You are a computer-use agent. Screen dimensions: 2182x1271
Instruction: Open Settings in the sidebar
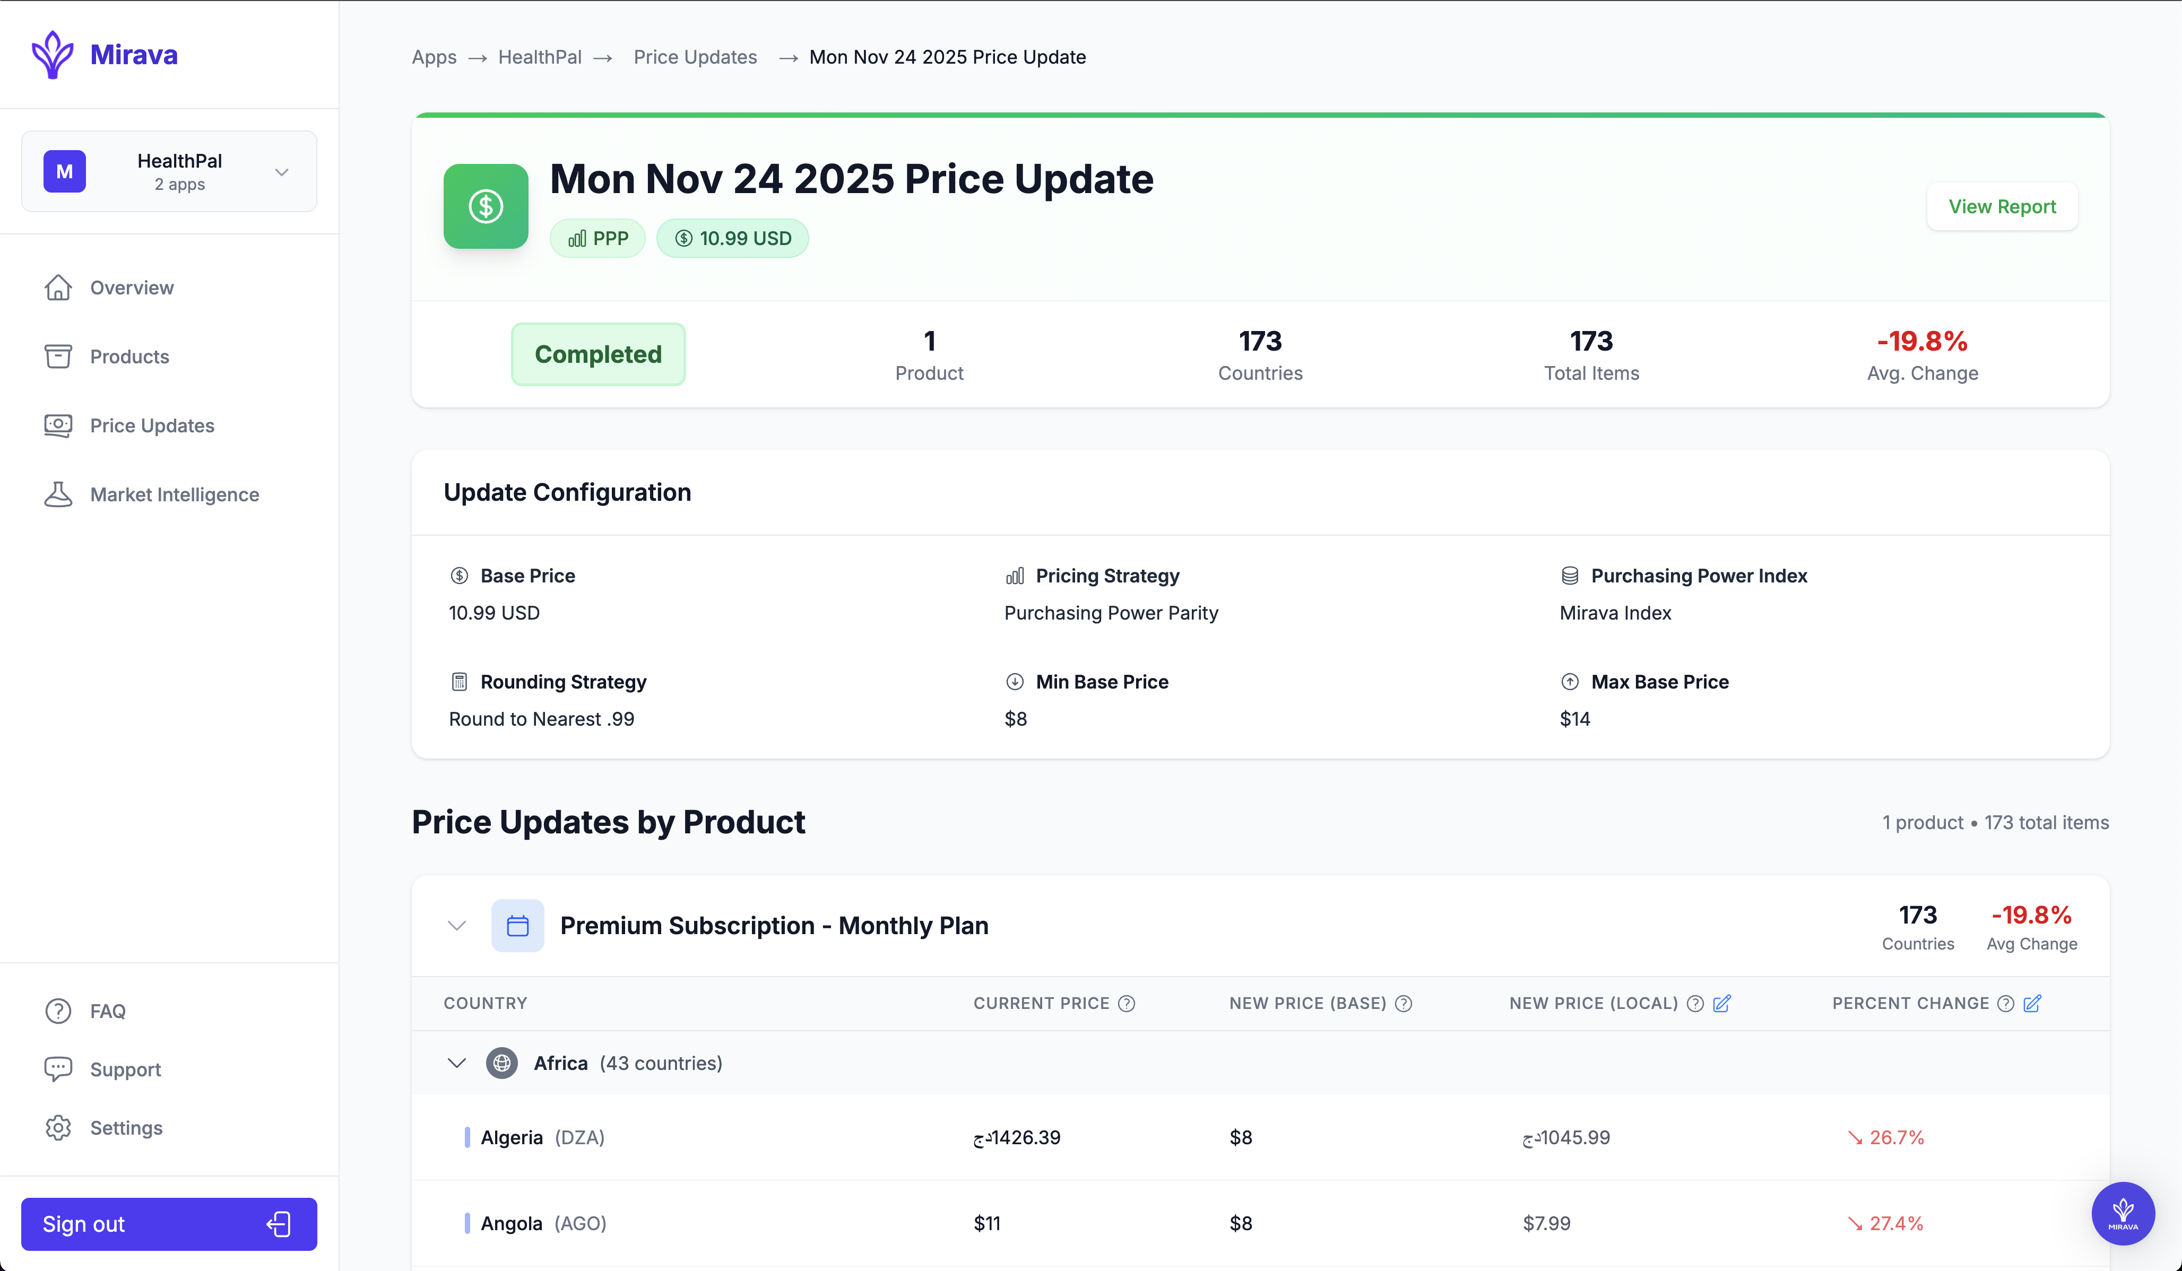pos(126,1127)
